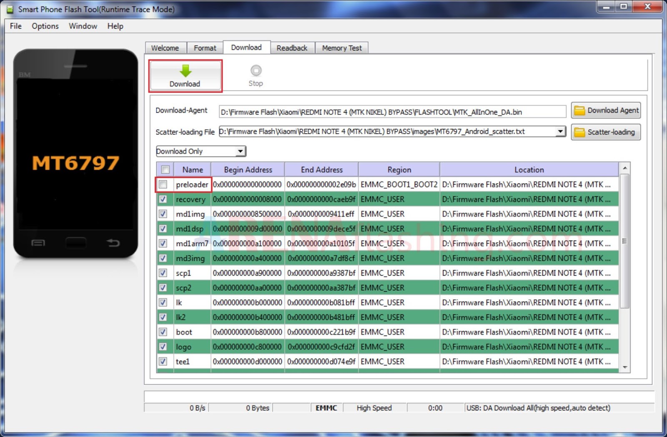Image resolution: width=667 pixels, height=437 pixels.
Task: Select the Download tab
Action: [246, 47]
